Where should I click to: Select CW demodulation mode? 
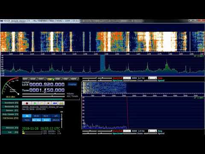click(67, 79)
